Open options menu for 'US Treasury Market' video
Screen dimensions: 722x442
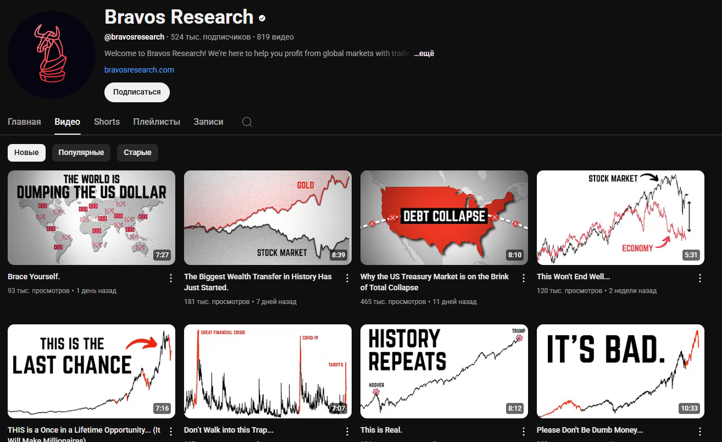(524, 278)
